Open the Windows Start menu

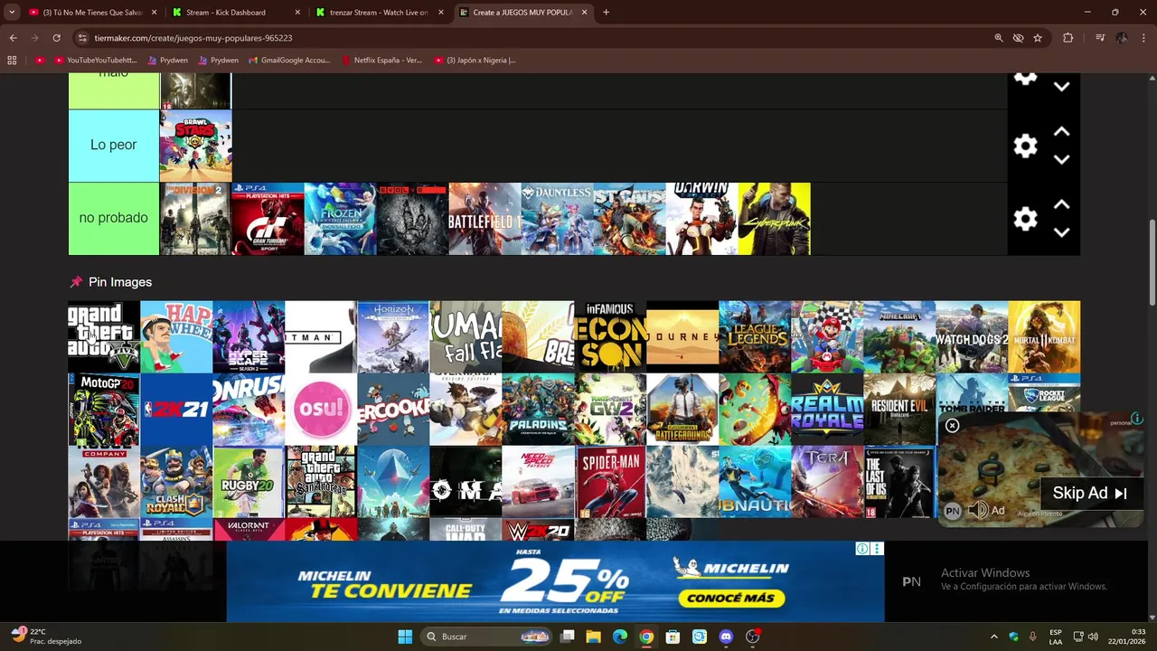[405, 637]
